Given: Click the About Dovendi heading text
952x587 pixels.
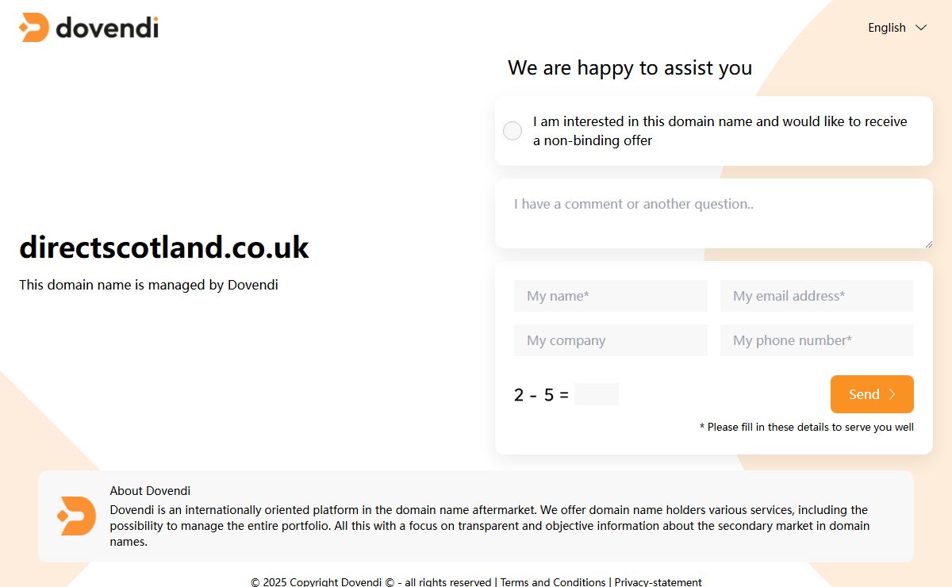Looking at the screenshot, I should click(x=150, y=491).
